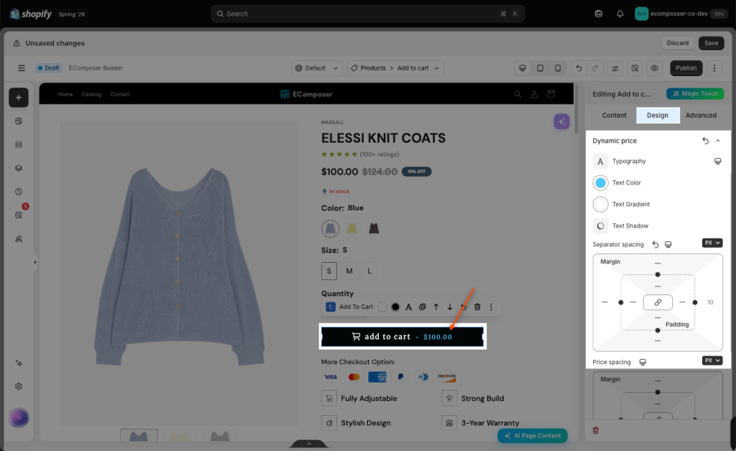736x451 pixels.
Task: Expand bottom panel chevron handle
Action: tap(309, 444)
